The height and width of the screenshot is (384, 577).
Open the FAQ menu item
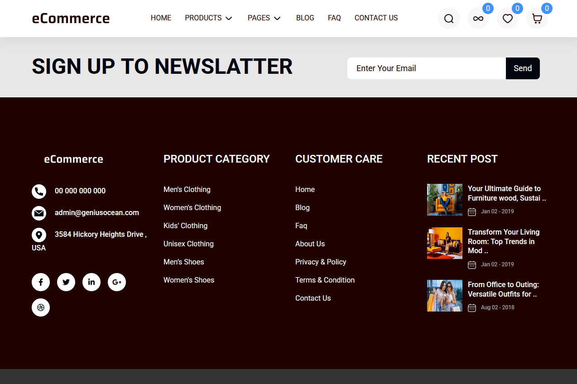[334, 18]
